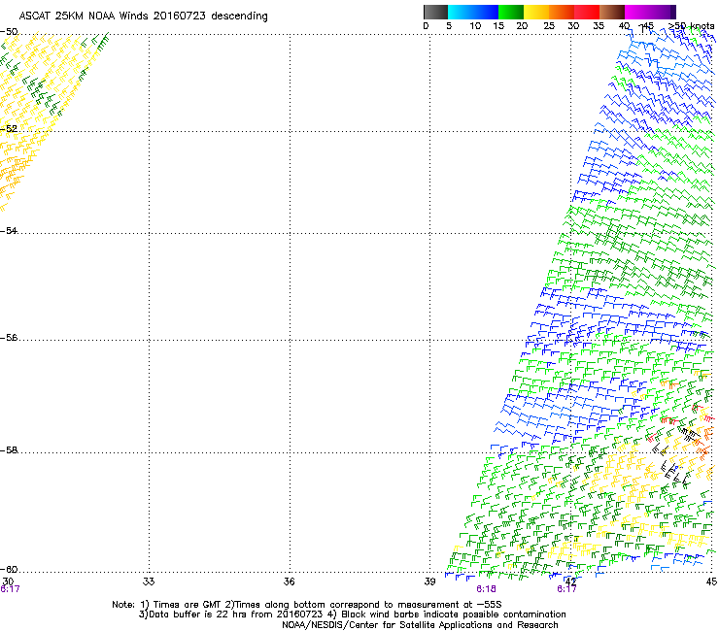Click the purple time label '6:18'
Screen dimensions: 719x631
[486, 589]
